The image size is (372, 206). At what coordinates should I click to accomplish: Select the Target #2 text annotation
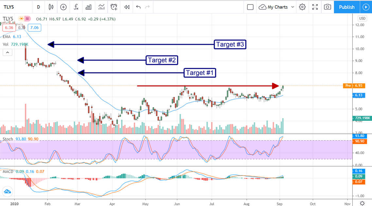coord(162,60)
